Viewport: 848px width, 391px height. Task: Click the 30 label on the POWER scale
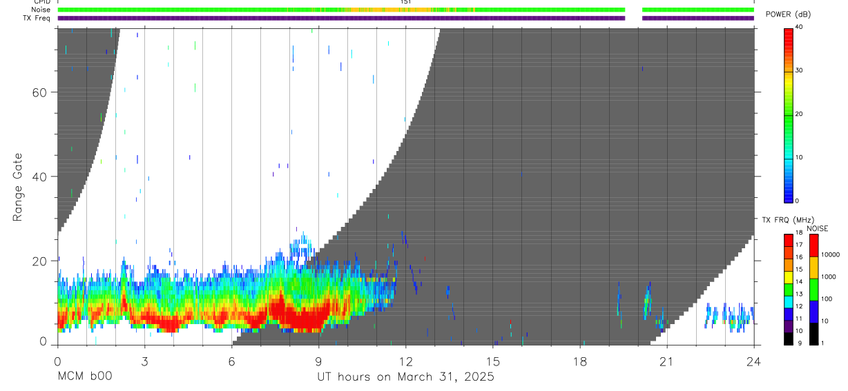point(798,70)
